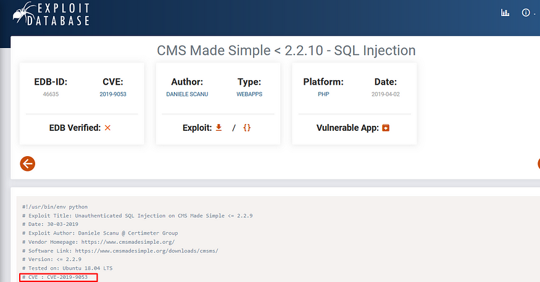Click the EDB-ID: heading
This screenshot has height=282, width=540.
[51, 82]
